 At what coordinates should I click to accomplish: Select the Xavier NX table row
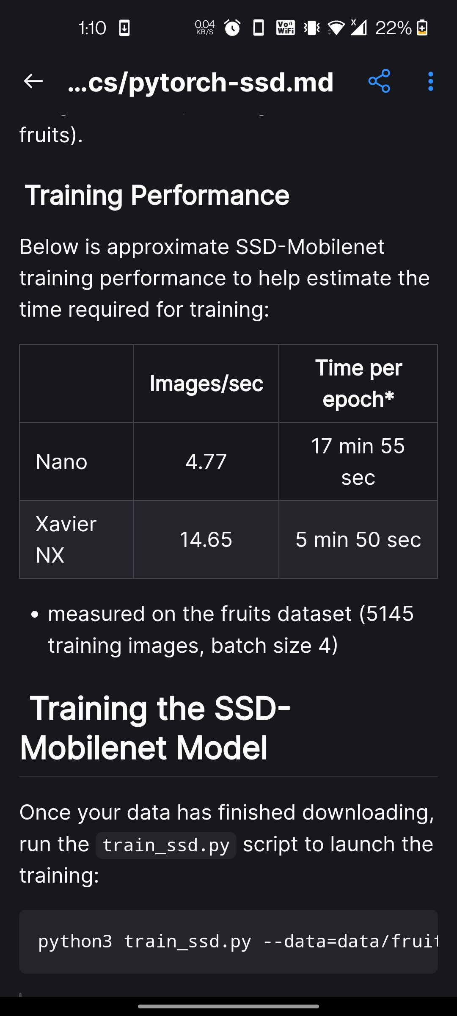click(x=228, y=539)
